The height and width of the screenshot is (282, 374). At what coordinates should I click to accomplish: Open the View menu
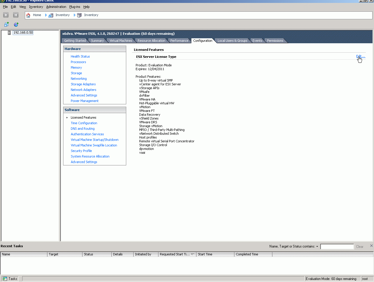[x=22, y=7]
